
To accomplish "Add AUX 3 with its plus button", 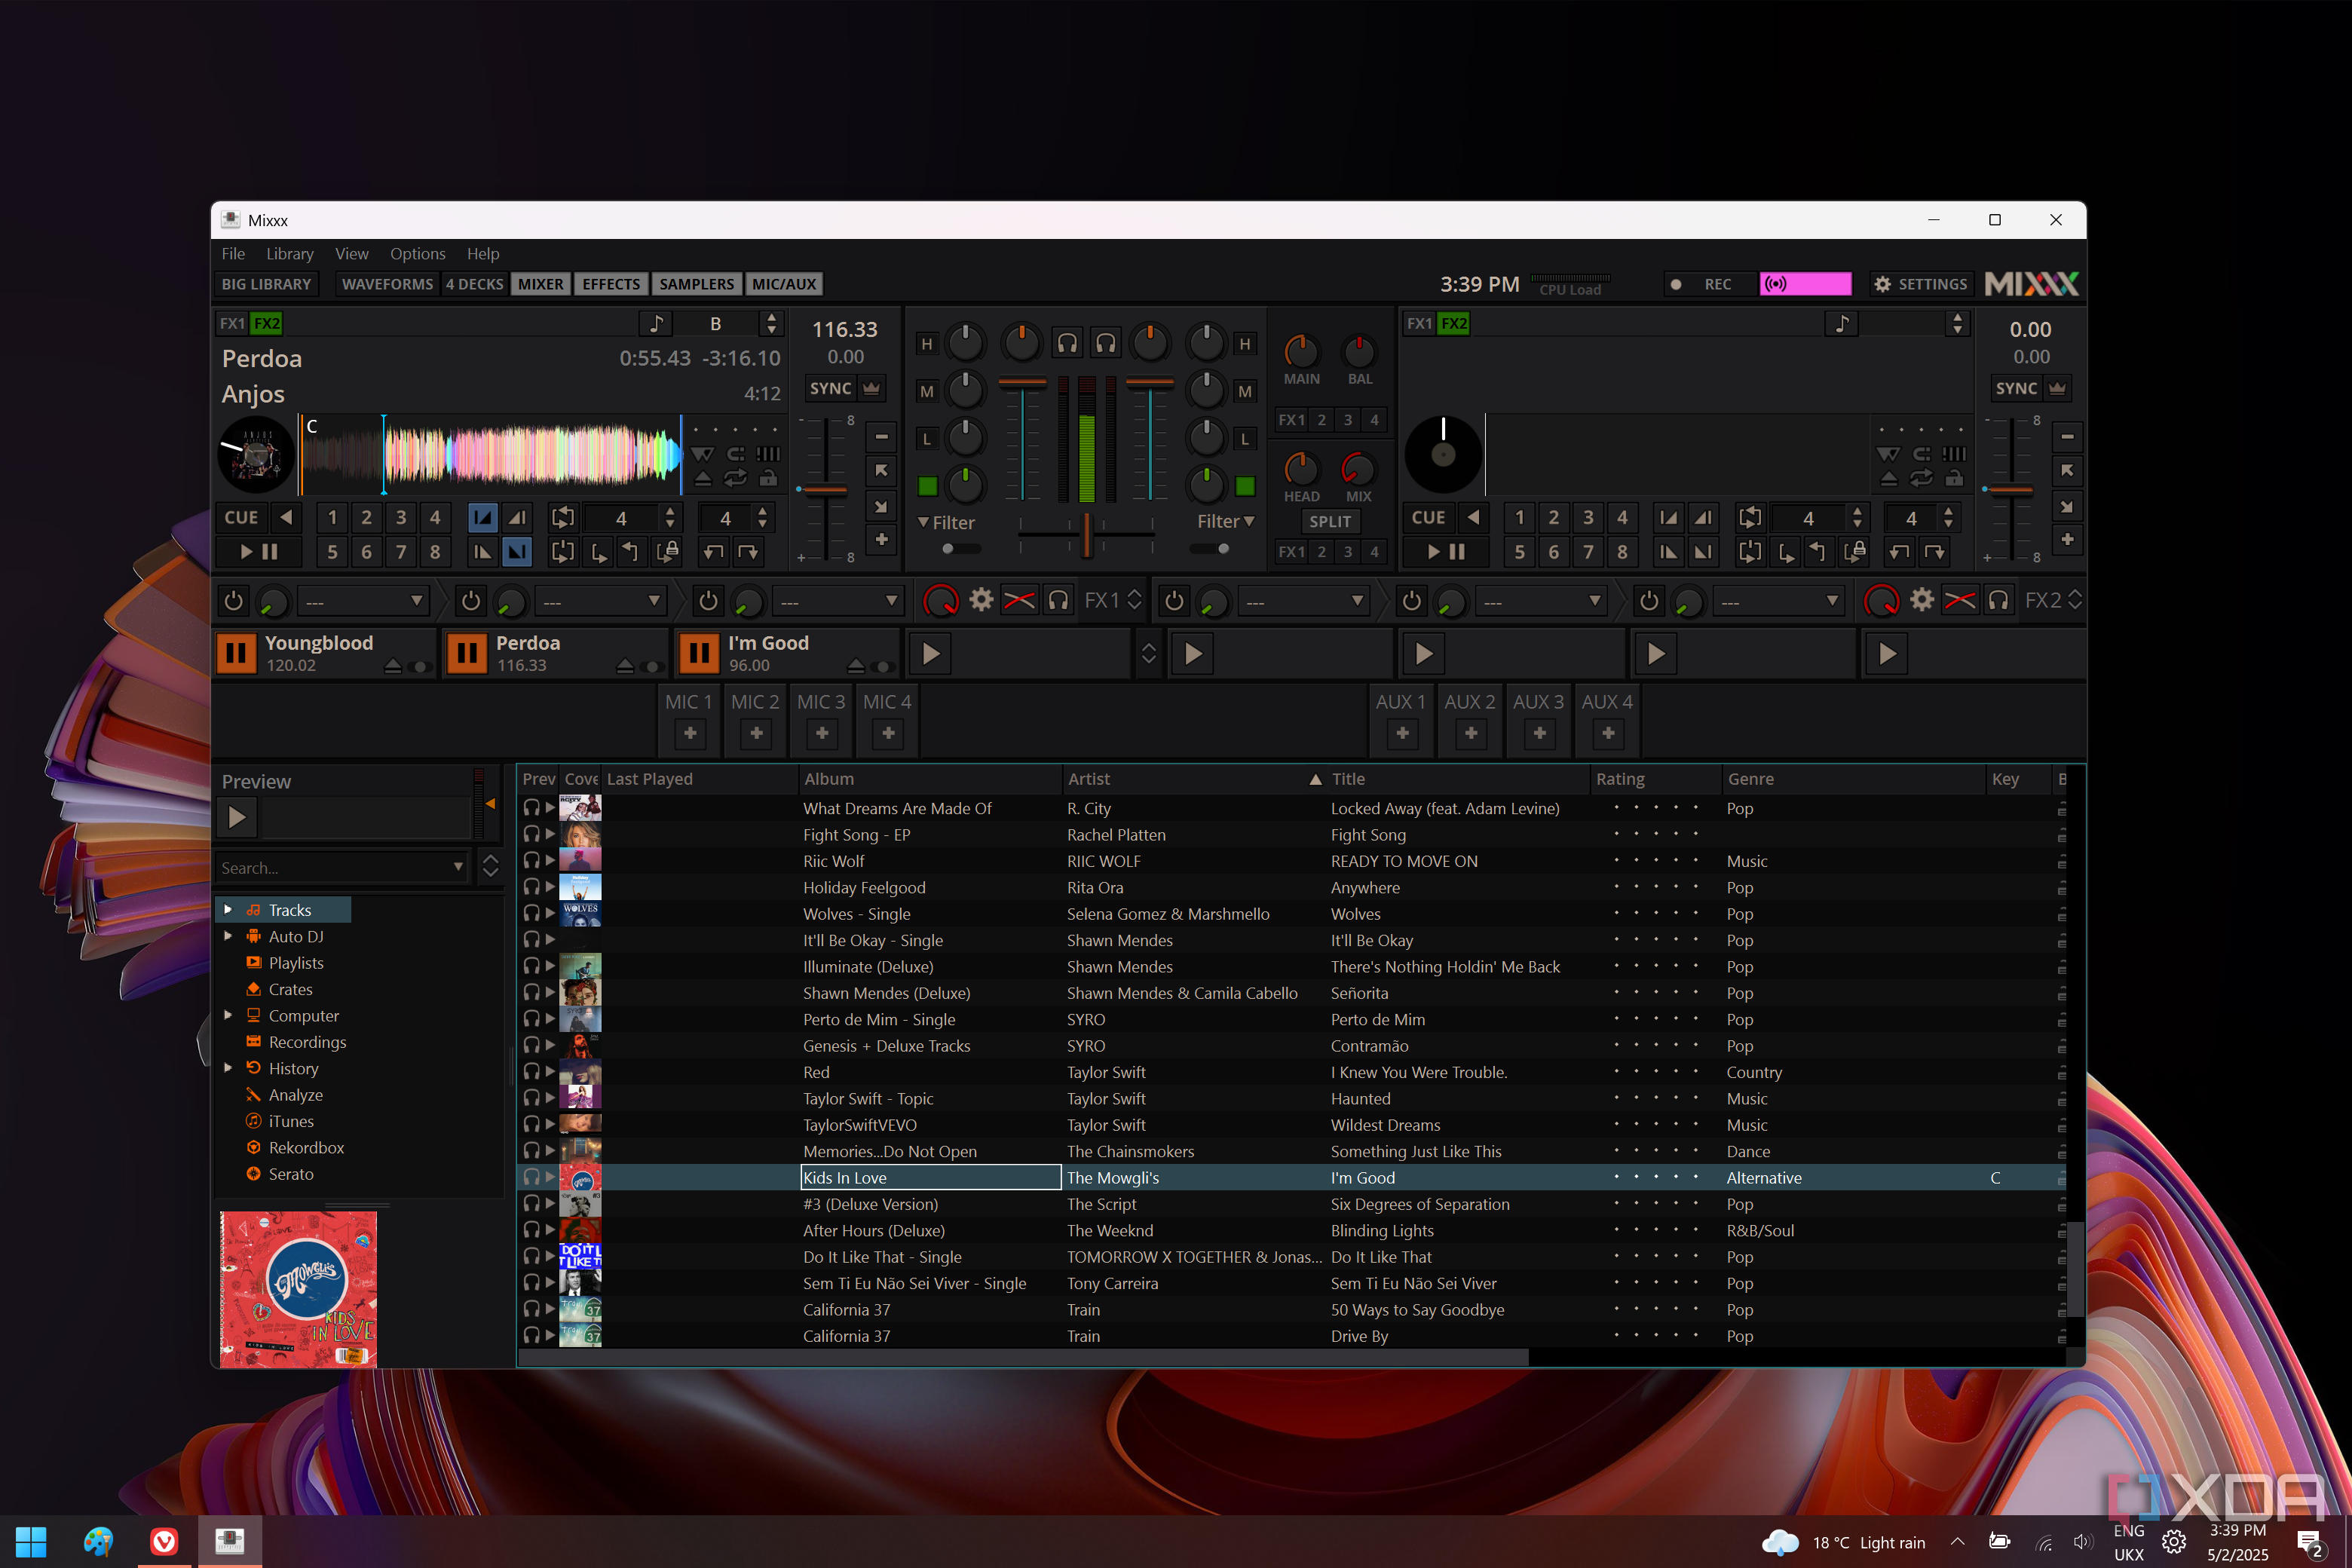I will pyautogui.click(x=1539, y=733).
